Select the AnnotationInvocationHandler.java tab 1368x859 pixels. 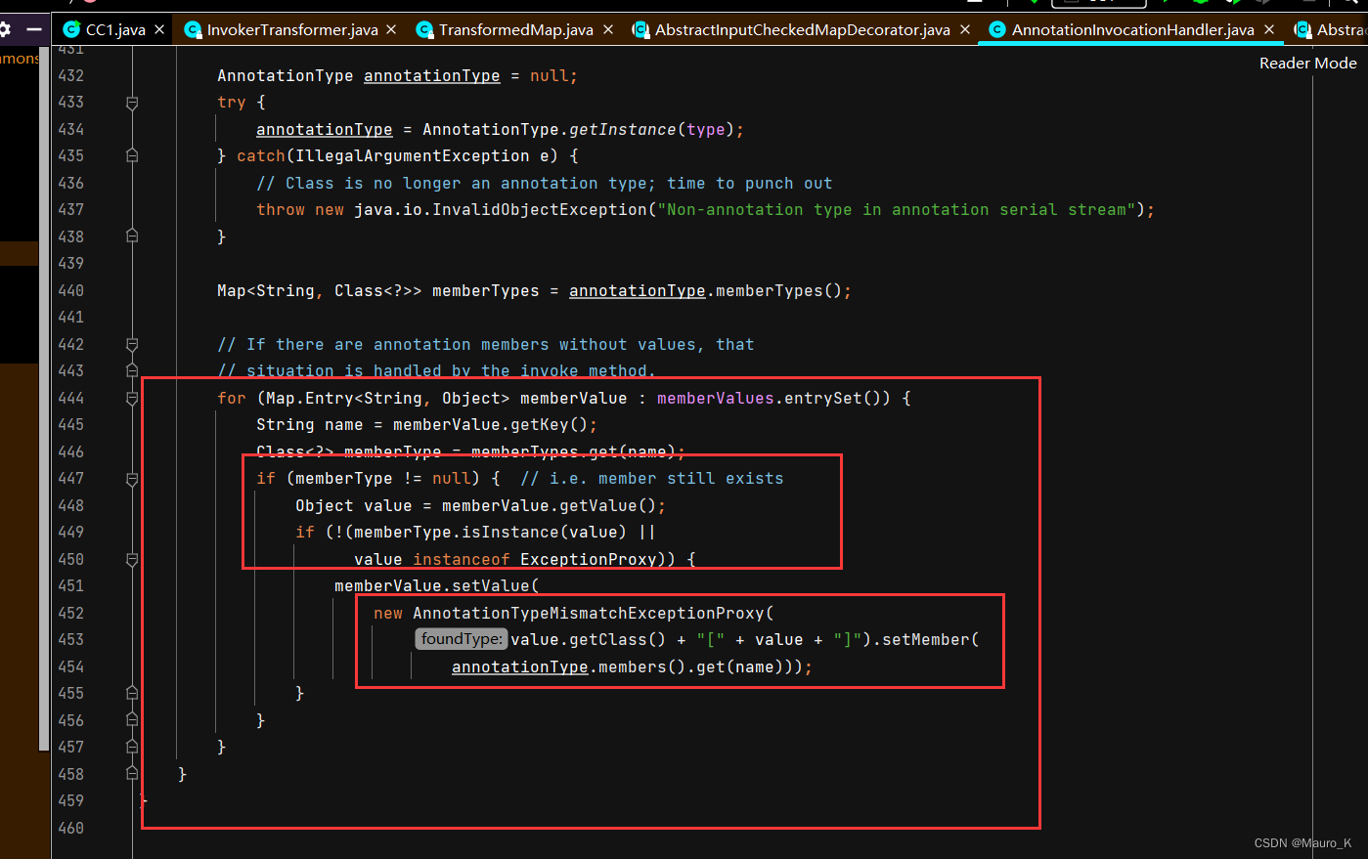(x=1132, y=30)
